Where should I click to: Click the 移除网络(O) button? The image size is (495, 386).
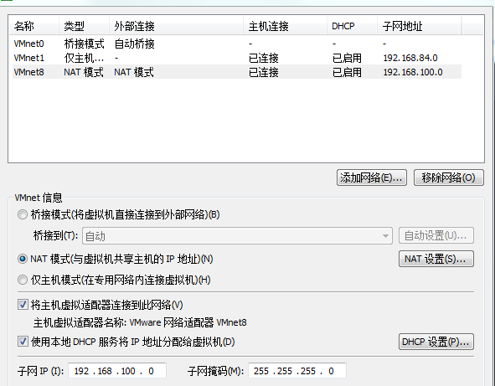pyautogui.click(x=449, y=178)
